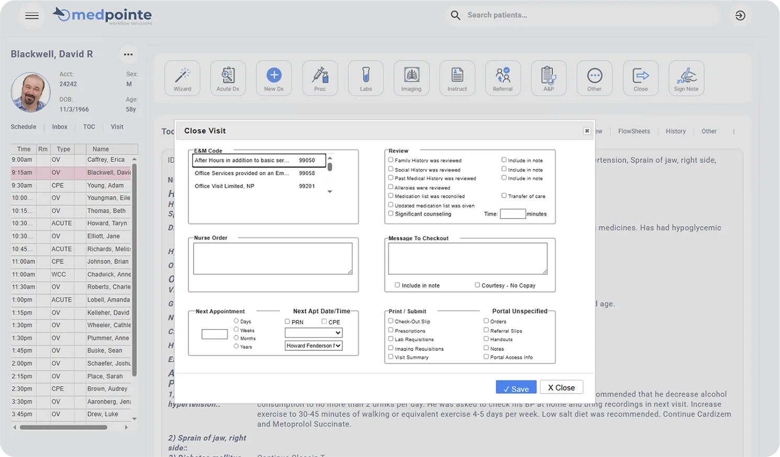Click David Blackwell's patient photo
The width and height of the screenshot is (780, 457).
pyautogui.click(x=30, y=92)
